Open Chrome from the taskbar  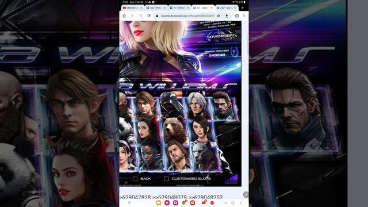point(184,202)
